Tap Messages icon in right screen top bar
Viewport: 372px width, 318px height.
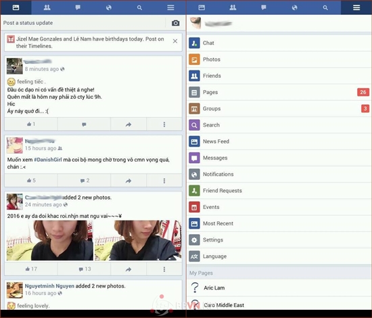coord(264,7)
